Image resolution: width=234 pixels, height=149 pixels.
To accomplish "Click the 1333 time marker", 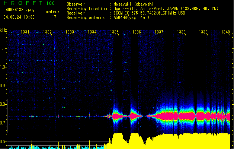I will coord(70,32).
